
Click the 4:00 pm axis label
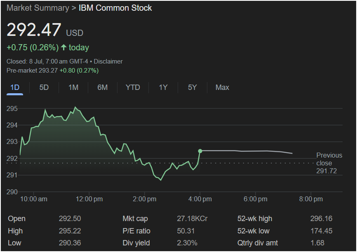[200, 199]
